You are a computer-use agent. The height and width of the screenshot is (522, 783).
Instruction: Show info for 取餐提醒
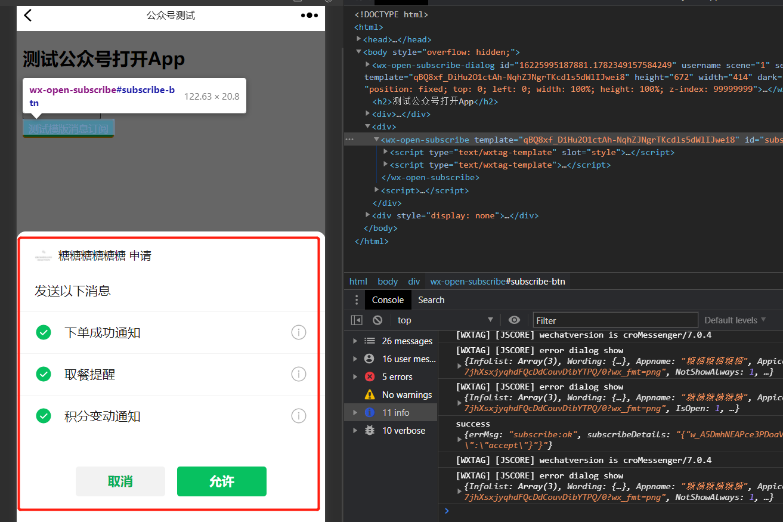click(299, 374)
